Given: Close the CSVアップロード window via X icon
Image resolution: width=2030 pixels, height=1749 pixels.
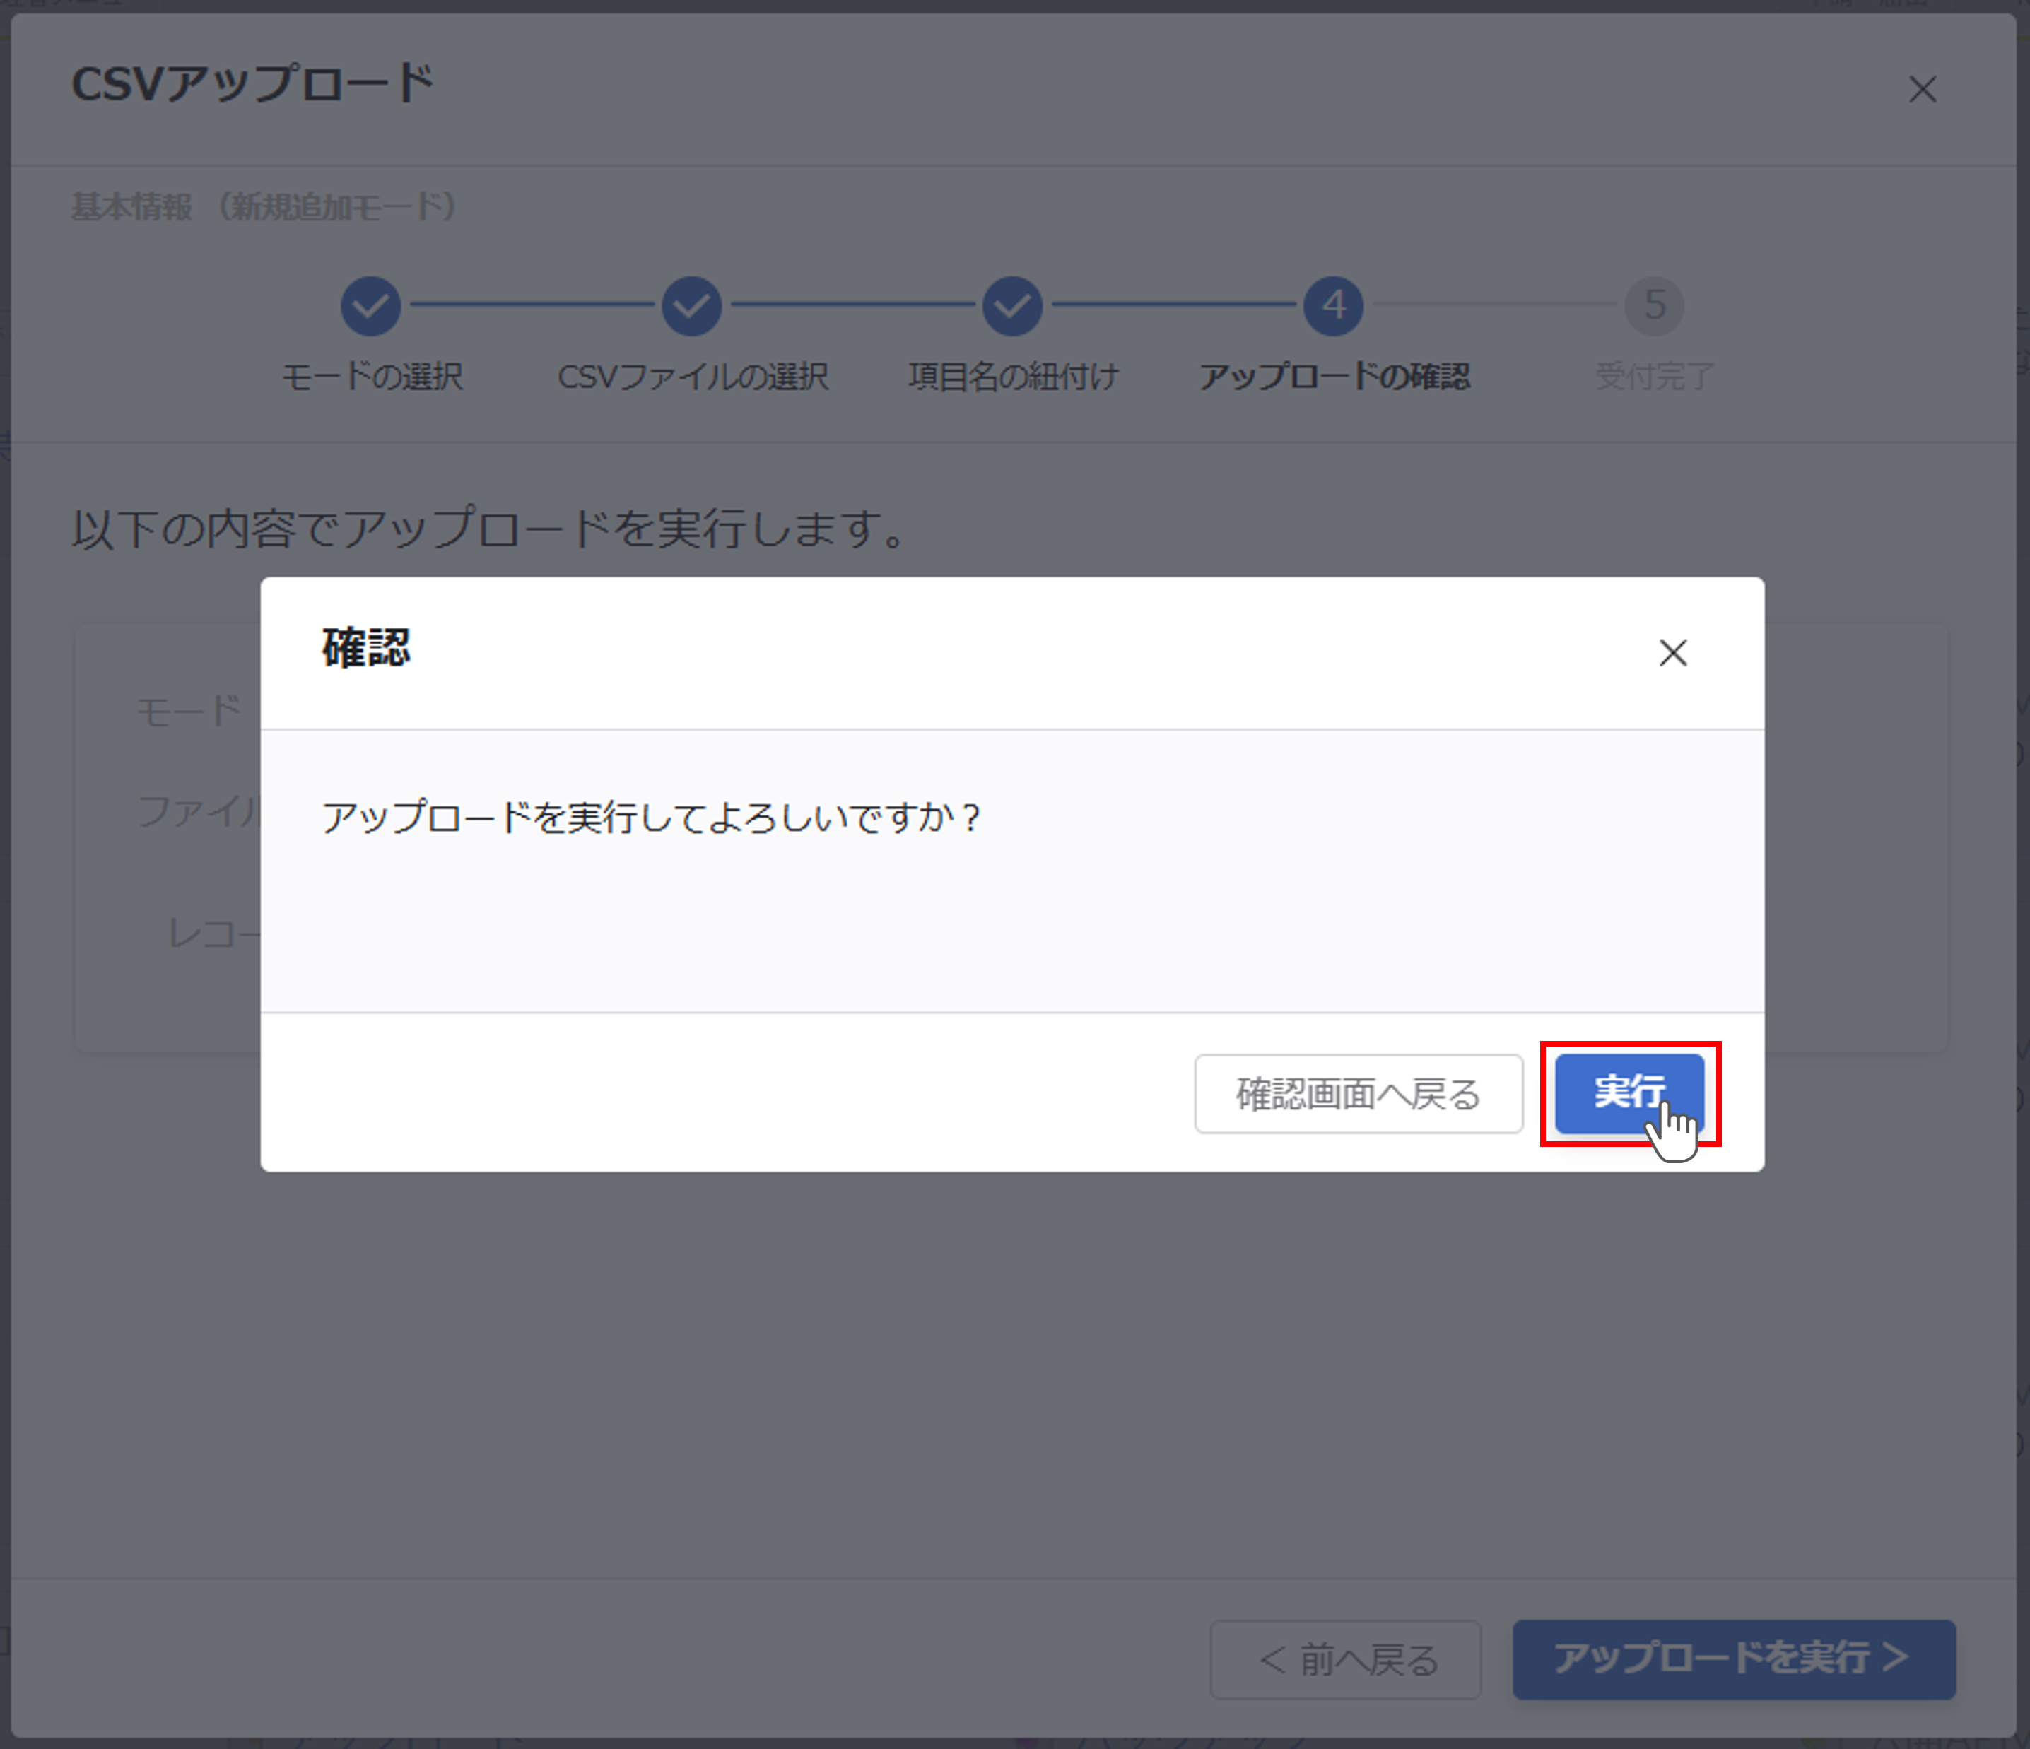Looking at the screenshot, I should [1923, 89].
